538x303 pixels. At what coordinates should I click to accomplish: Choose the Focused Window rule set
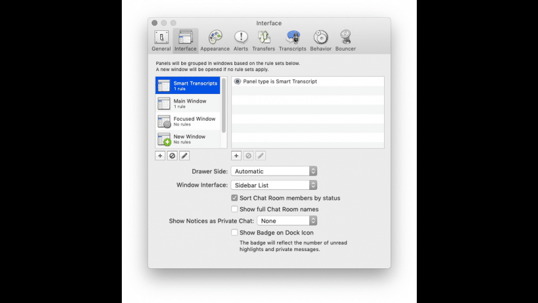tap(188, 121)
